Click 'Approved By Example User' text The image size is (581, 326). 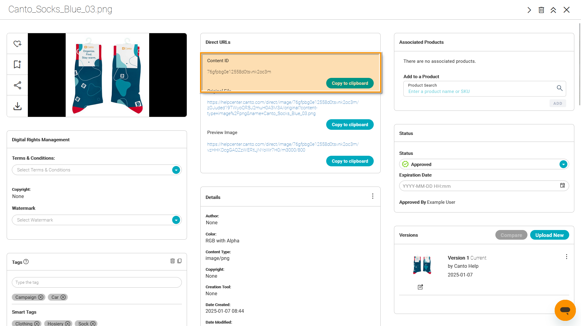[x=427, y=202]
